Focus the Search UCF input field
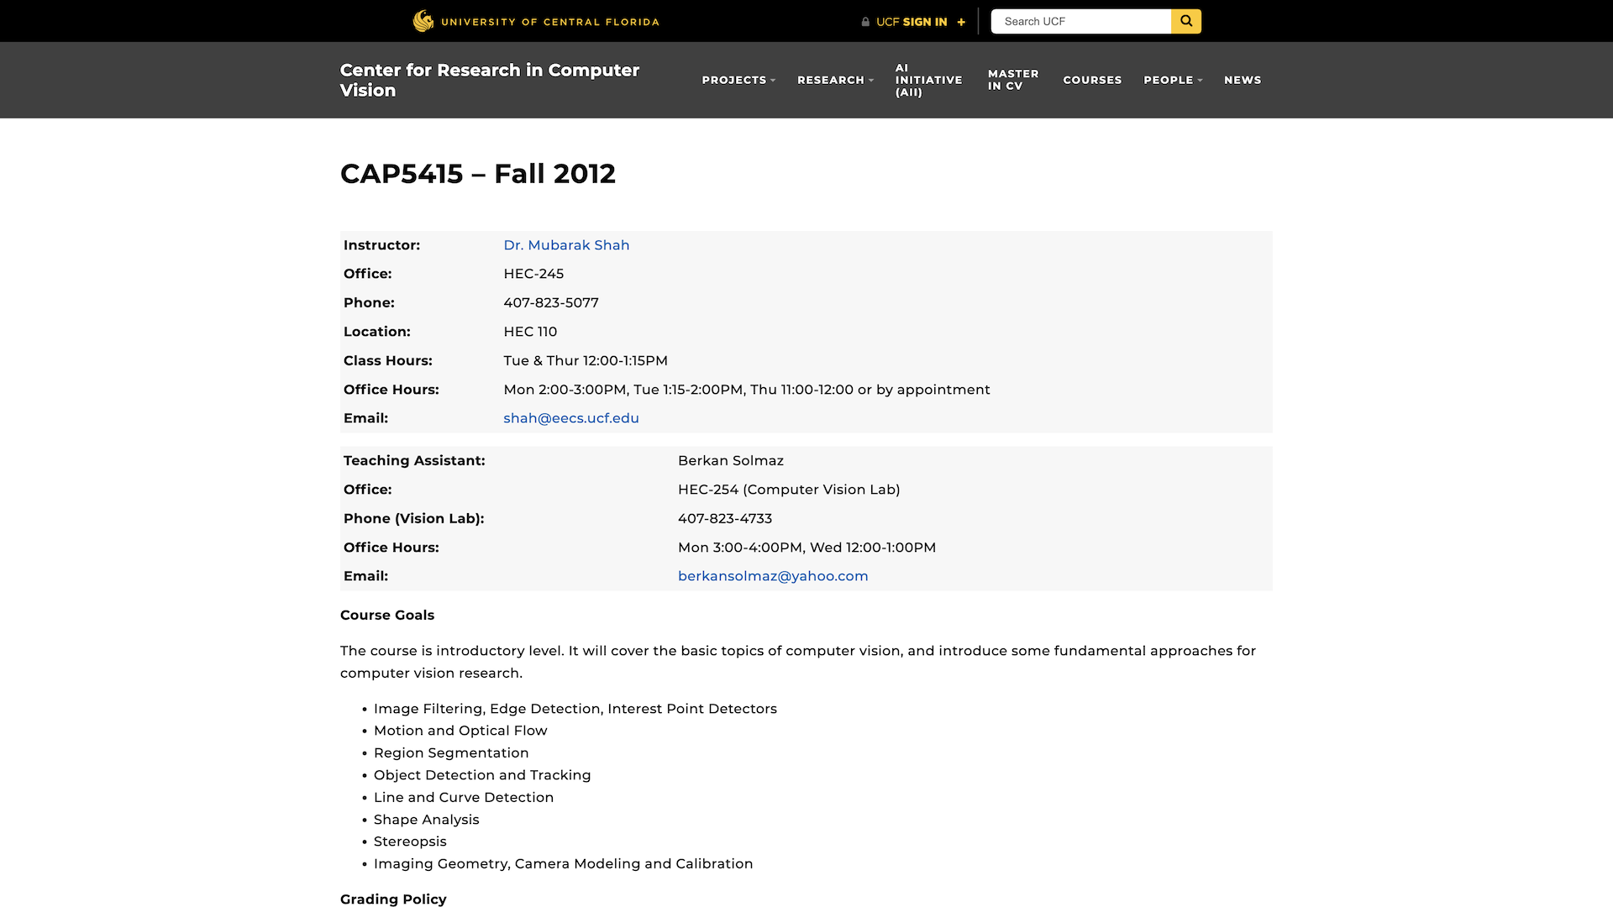Image resolution: width=1613 pixels, height=907 pixels. [x=1081, y=21]
